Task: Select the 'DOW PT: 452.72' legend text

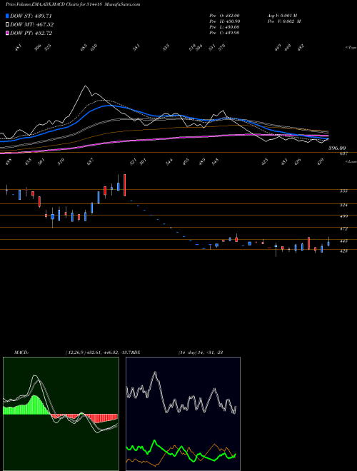Action: (x=31, y=33)
